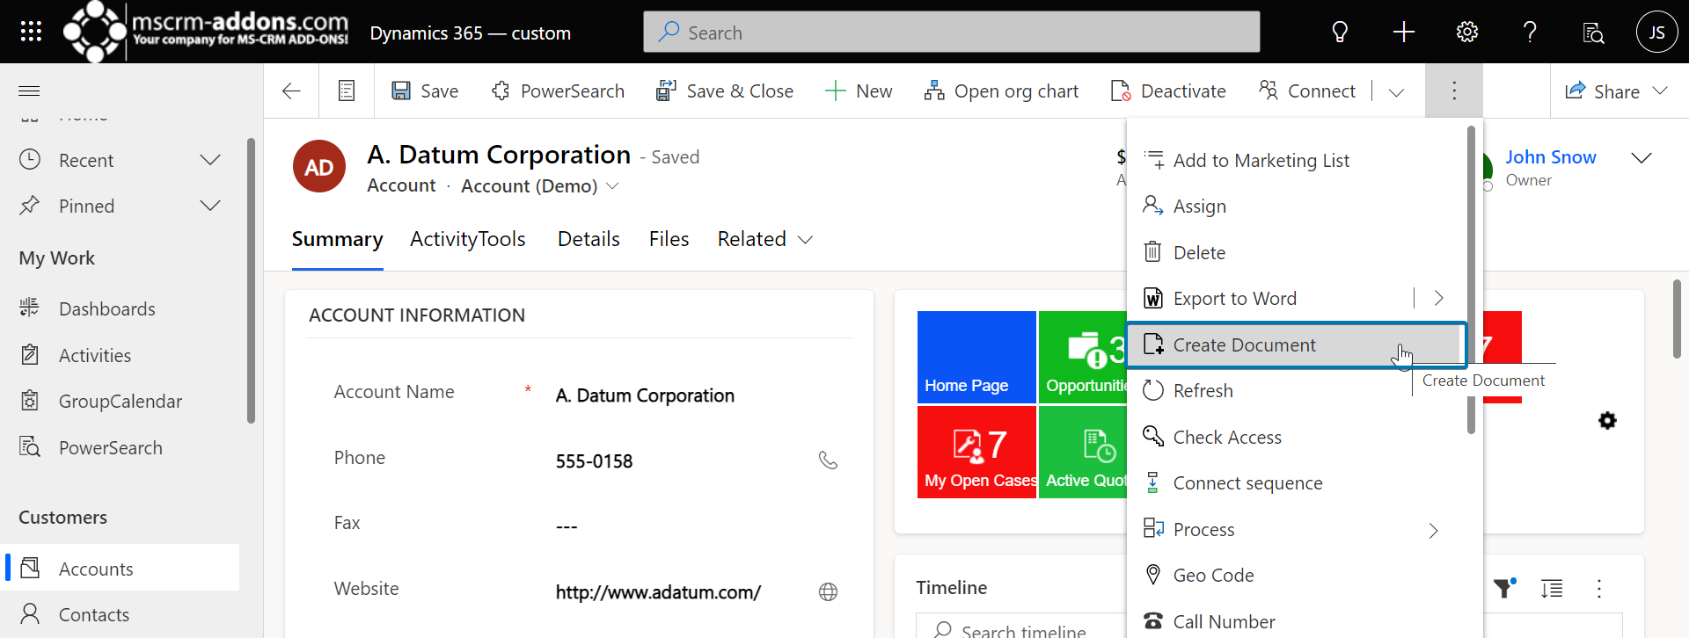Select Geo Code menu item
1689x638 pixels.
1298,575
